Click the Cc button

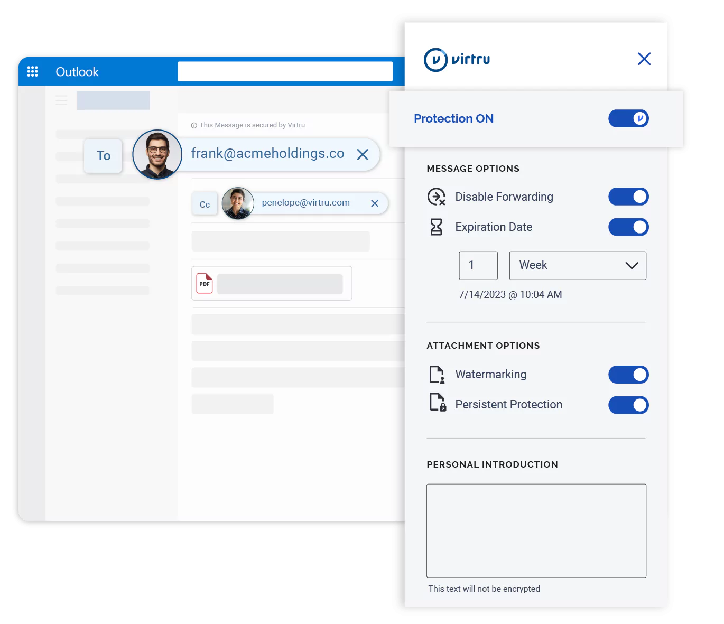tap(205, 204)
